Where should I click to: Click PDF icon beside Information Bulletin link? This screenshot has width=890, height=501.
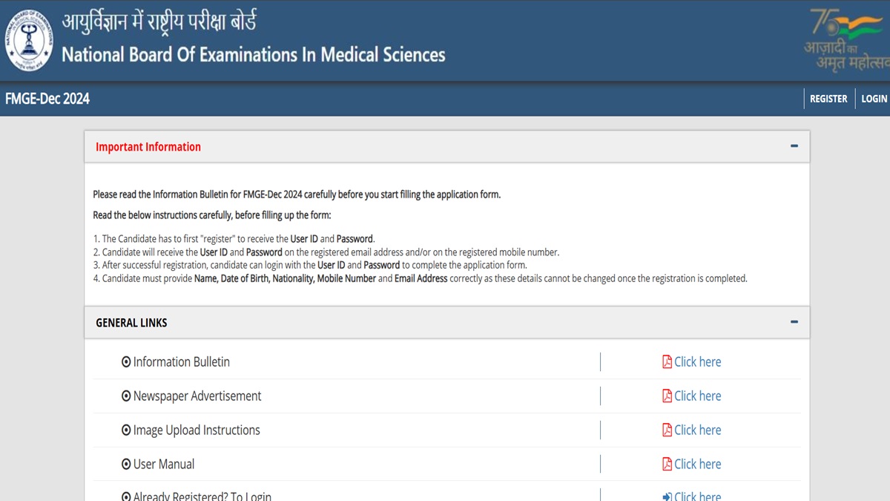(x=667, y=362)
